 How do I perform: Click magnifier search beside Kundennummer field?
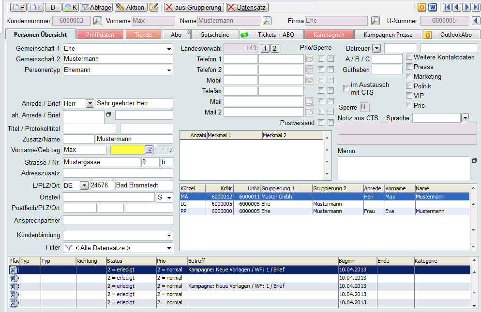click(x=98, y=21)
